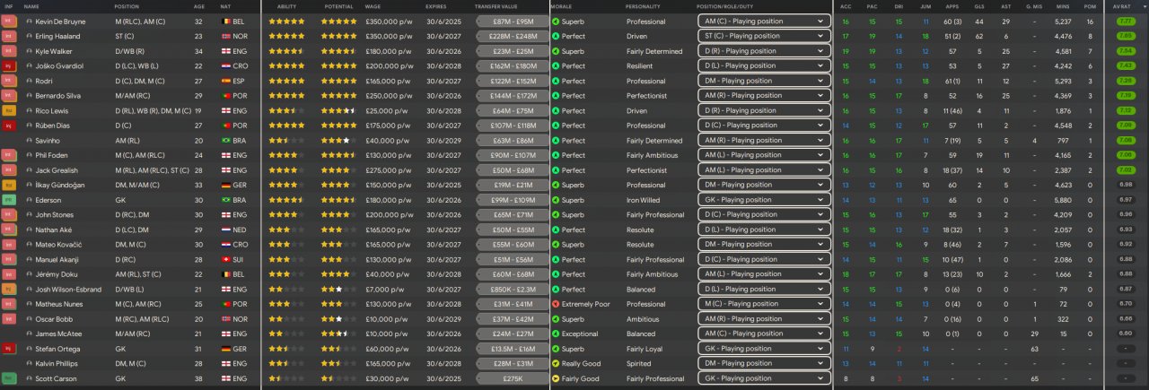Open Josh Wilson-Esbrand's D (L) position dropdown
The image size is (1149, 390).
pyautogui.click(x=764, y=289)
